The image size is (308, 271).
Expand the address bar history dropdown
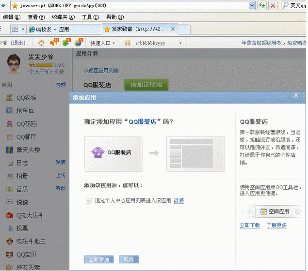252,5
